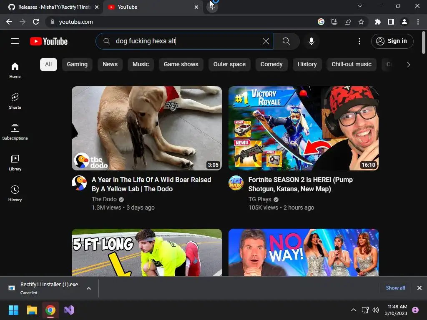The image size is (427, 320).
Task: Select the Gaming category chip
Action: coord(77,65)
